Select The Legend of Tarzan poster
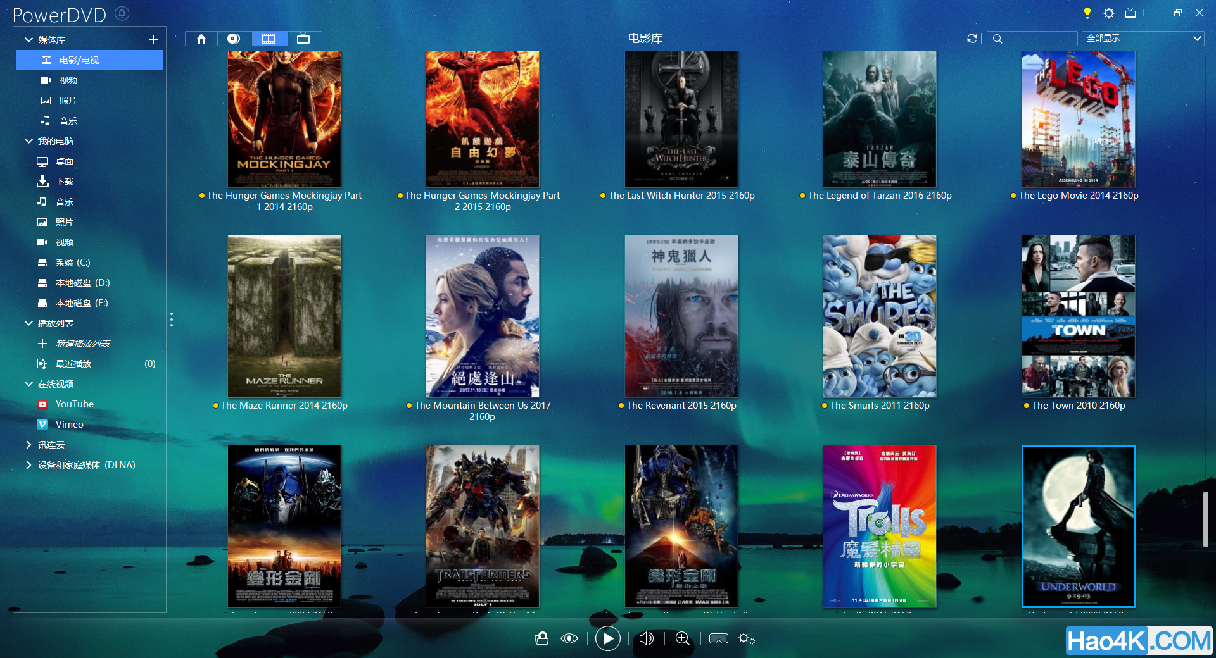1216x658 pixels. (880, 119)
